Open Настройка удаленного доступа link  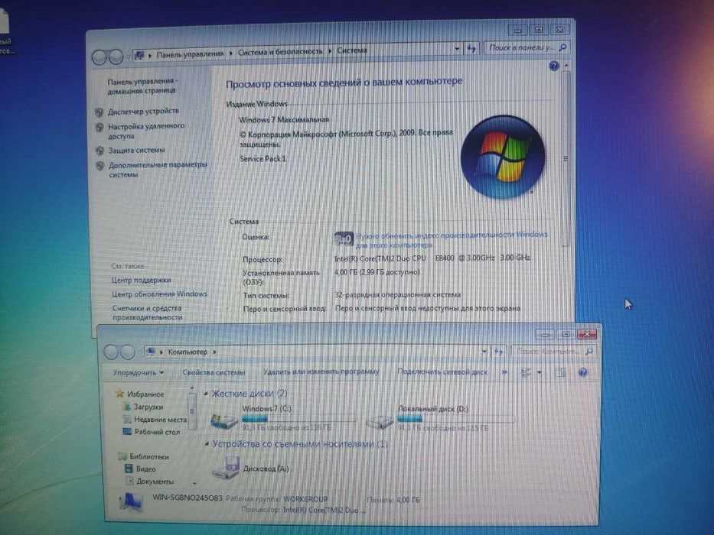[146, 131]
